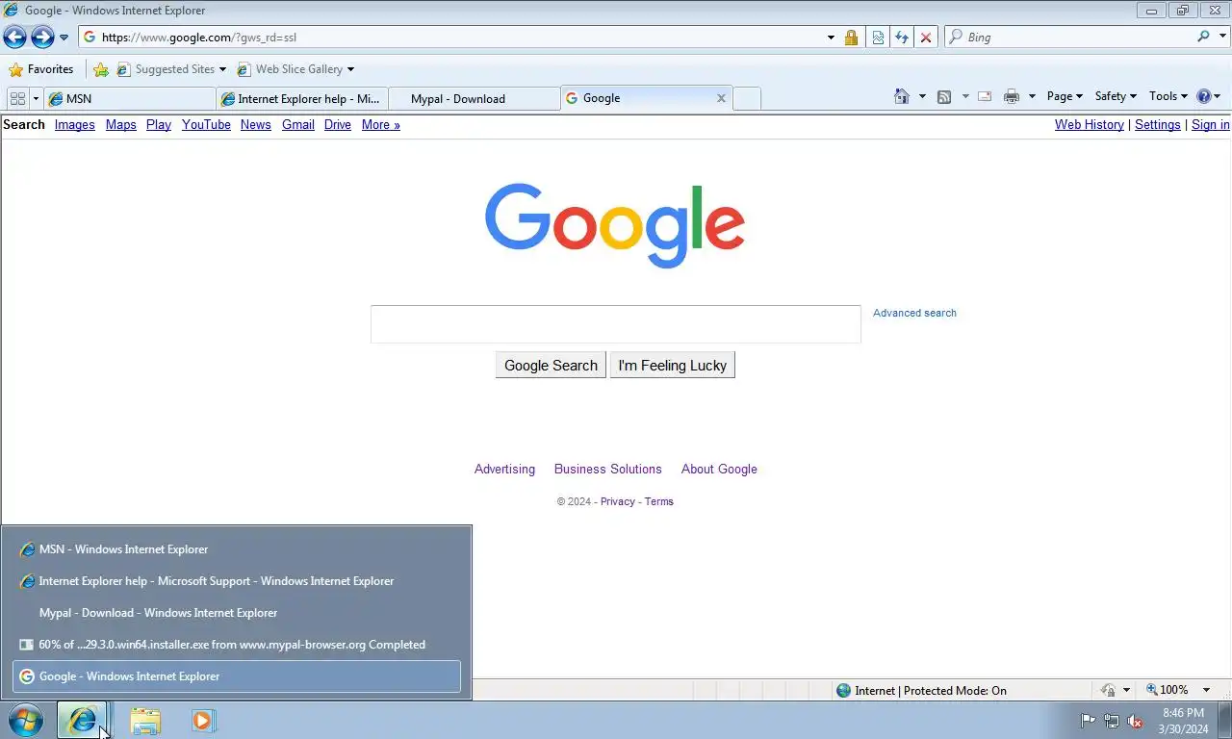Close the Google tab
Image resolution: width=1232 pixels, height=739 pixels.
[721, 98]
